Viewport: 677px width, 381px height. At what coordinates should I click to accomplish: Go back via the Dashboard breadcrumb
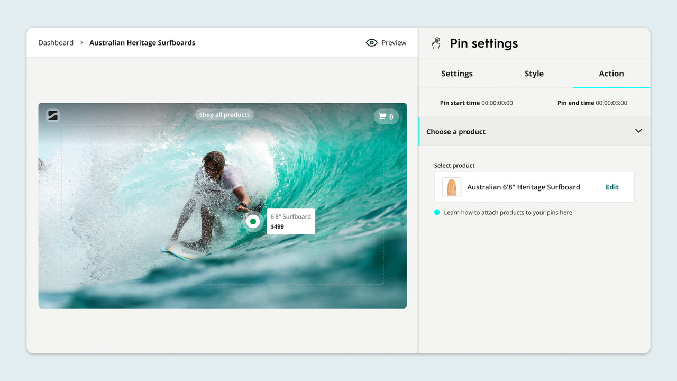tap(56, 42)
